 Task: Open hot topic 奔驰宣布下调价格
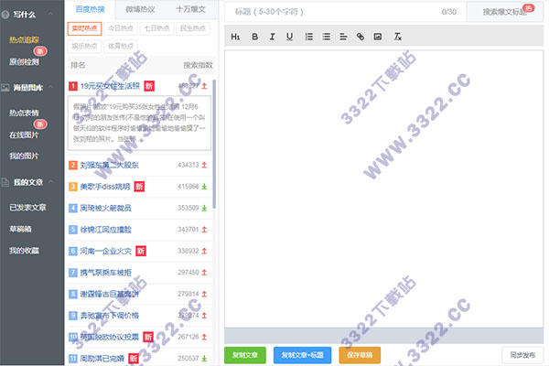109,316
